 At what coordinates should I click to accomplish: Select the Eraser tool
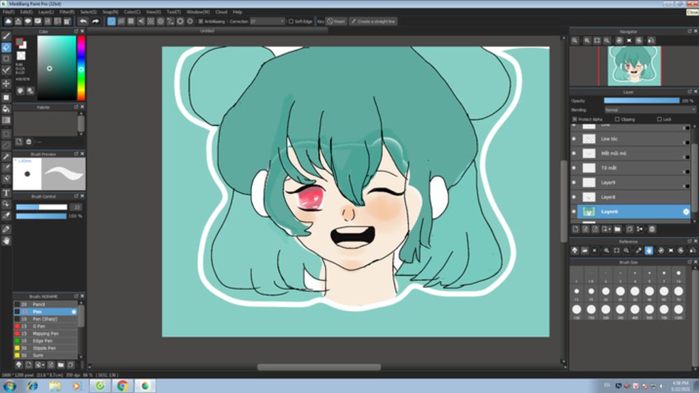click(6, 47)
